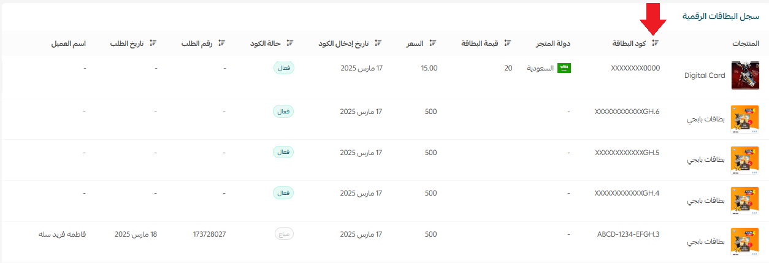
Task: Click اسم العميل column header
Action: [68, 44]
